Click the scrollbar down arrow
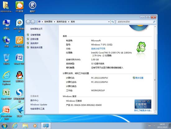 [x=155, y=112]
